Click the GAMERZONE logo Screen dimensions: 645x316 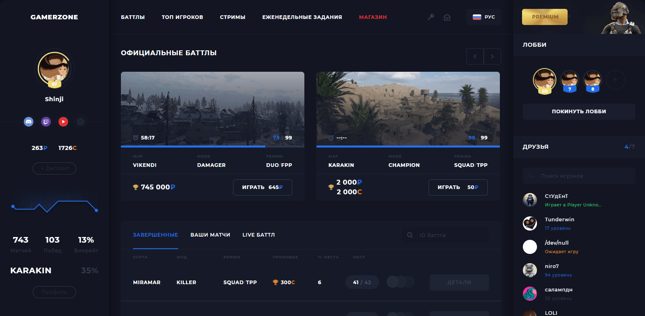tap(54, 17)
